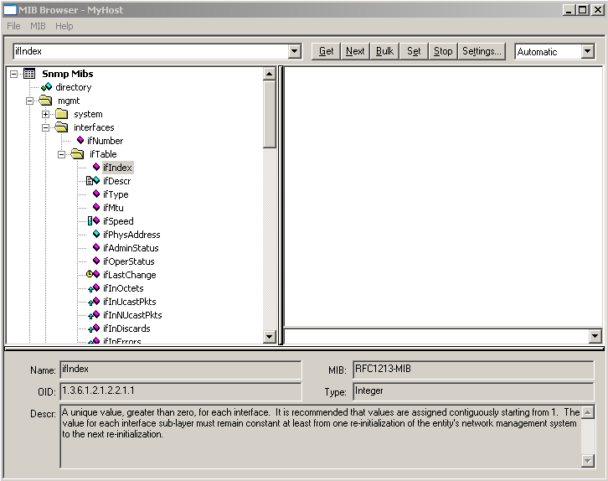
Task: Click the MIB Browser title bar icon
Action: click(x=10, y=10)
